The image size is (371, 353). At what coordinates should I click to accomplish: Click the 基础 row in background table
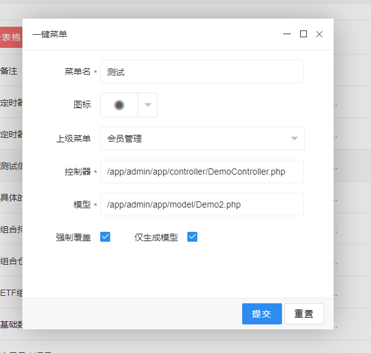(x=11, y=324)
